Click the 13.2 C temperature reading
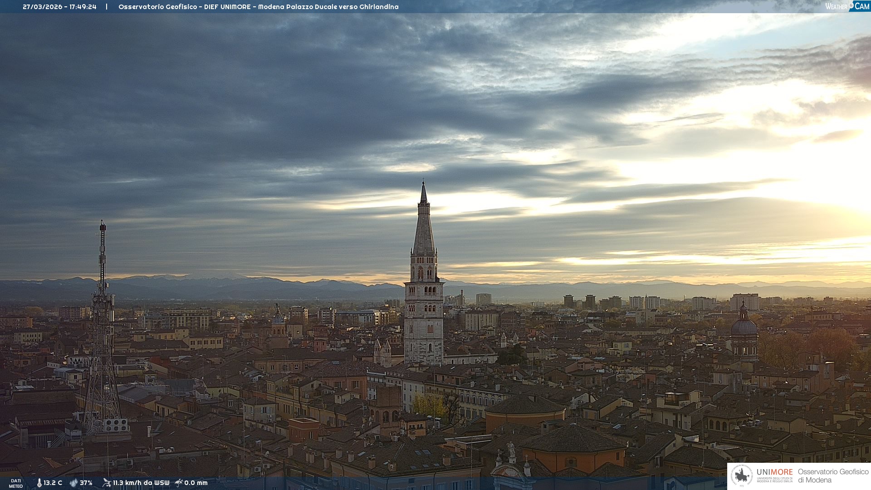Image resolution: width=871 pixels, height=490 pixels. pyautogui.click(x=53, y=483)
